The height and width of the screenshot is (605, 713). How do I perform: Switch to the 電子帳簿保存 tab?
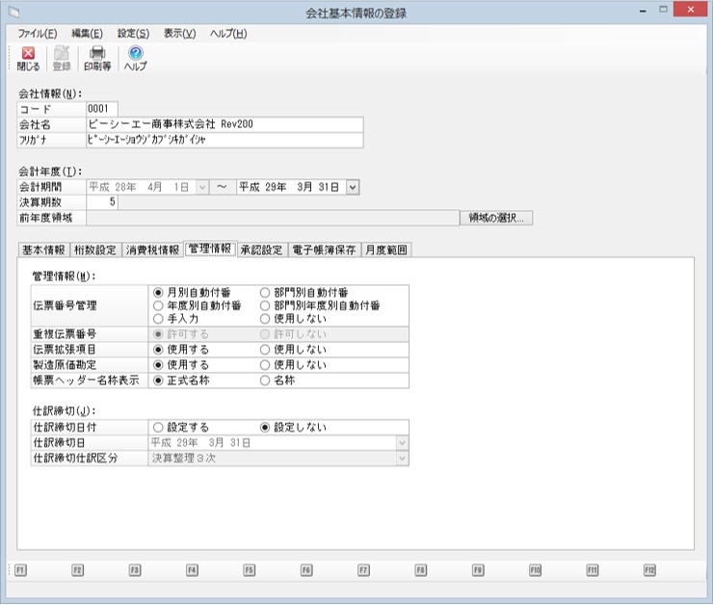(x=324, y=250)
